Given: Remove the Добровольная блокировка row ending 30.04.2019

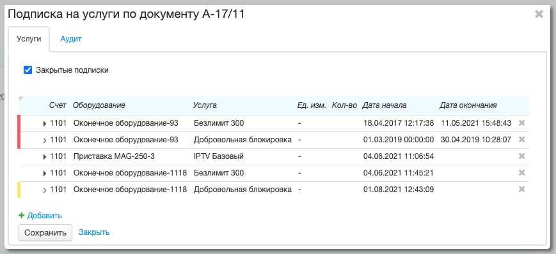Looking at the screenshot, I should tap(521, 140).
